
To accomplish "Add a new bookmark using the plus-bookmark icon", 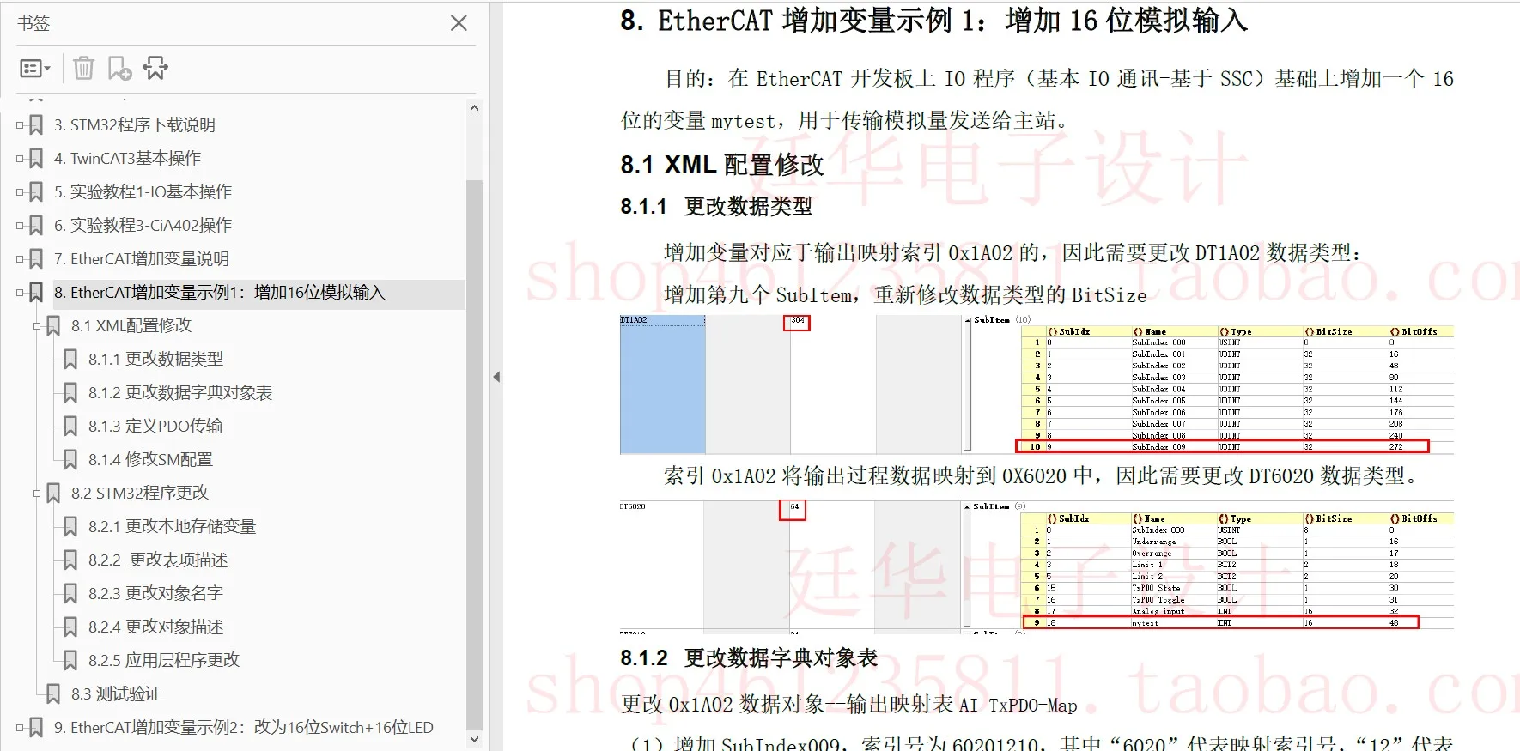I will (x=119, y=68).
